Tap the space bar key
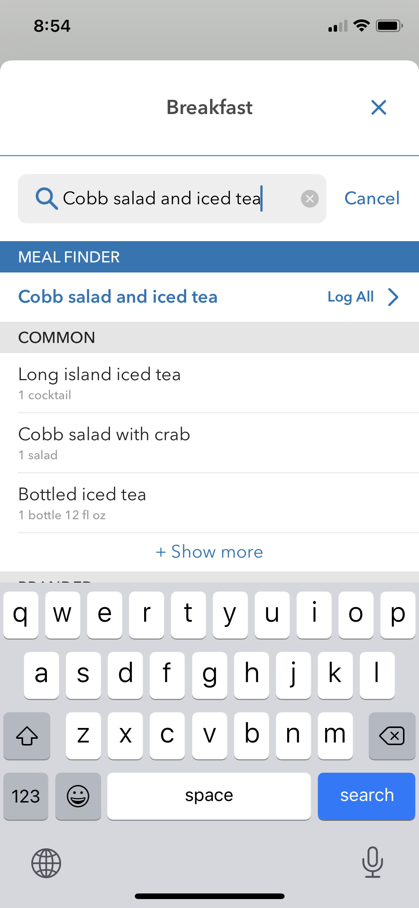 pos(209,796)
